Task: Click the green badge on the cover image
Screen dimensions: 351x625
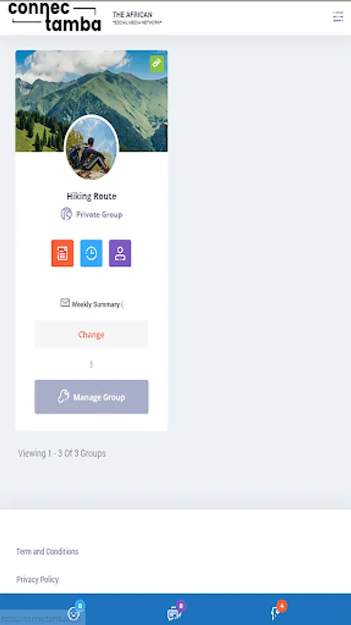Action: (x=157, y=64)
